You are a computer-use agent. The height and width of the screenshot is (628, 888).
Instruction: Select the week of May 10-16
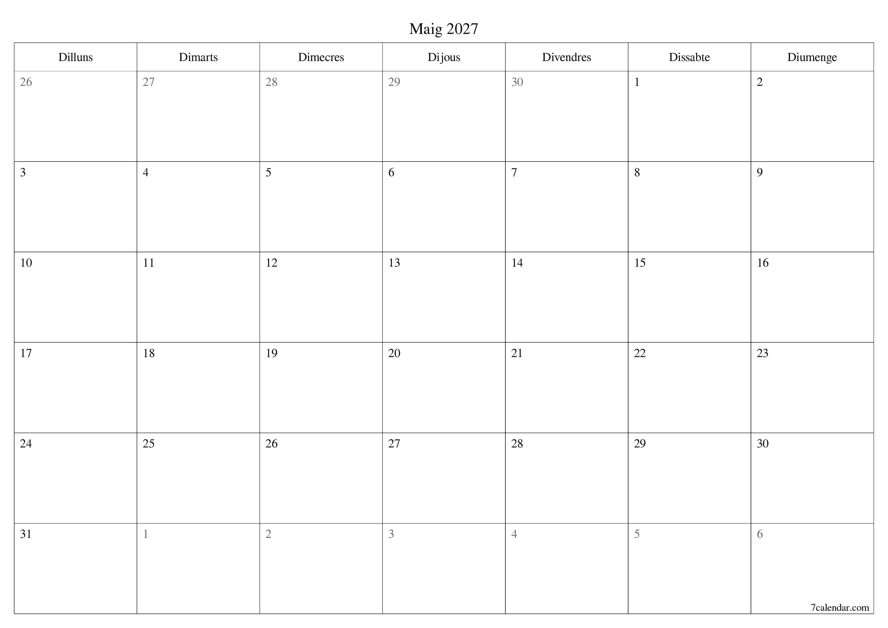click(444, 285)
